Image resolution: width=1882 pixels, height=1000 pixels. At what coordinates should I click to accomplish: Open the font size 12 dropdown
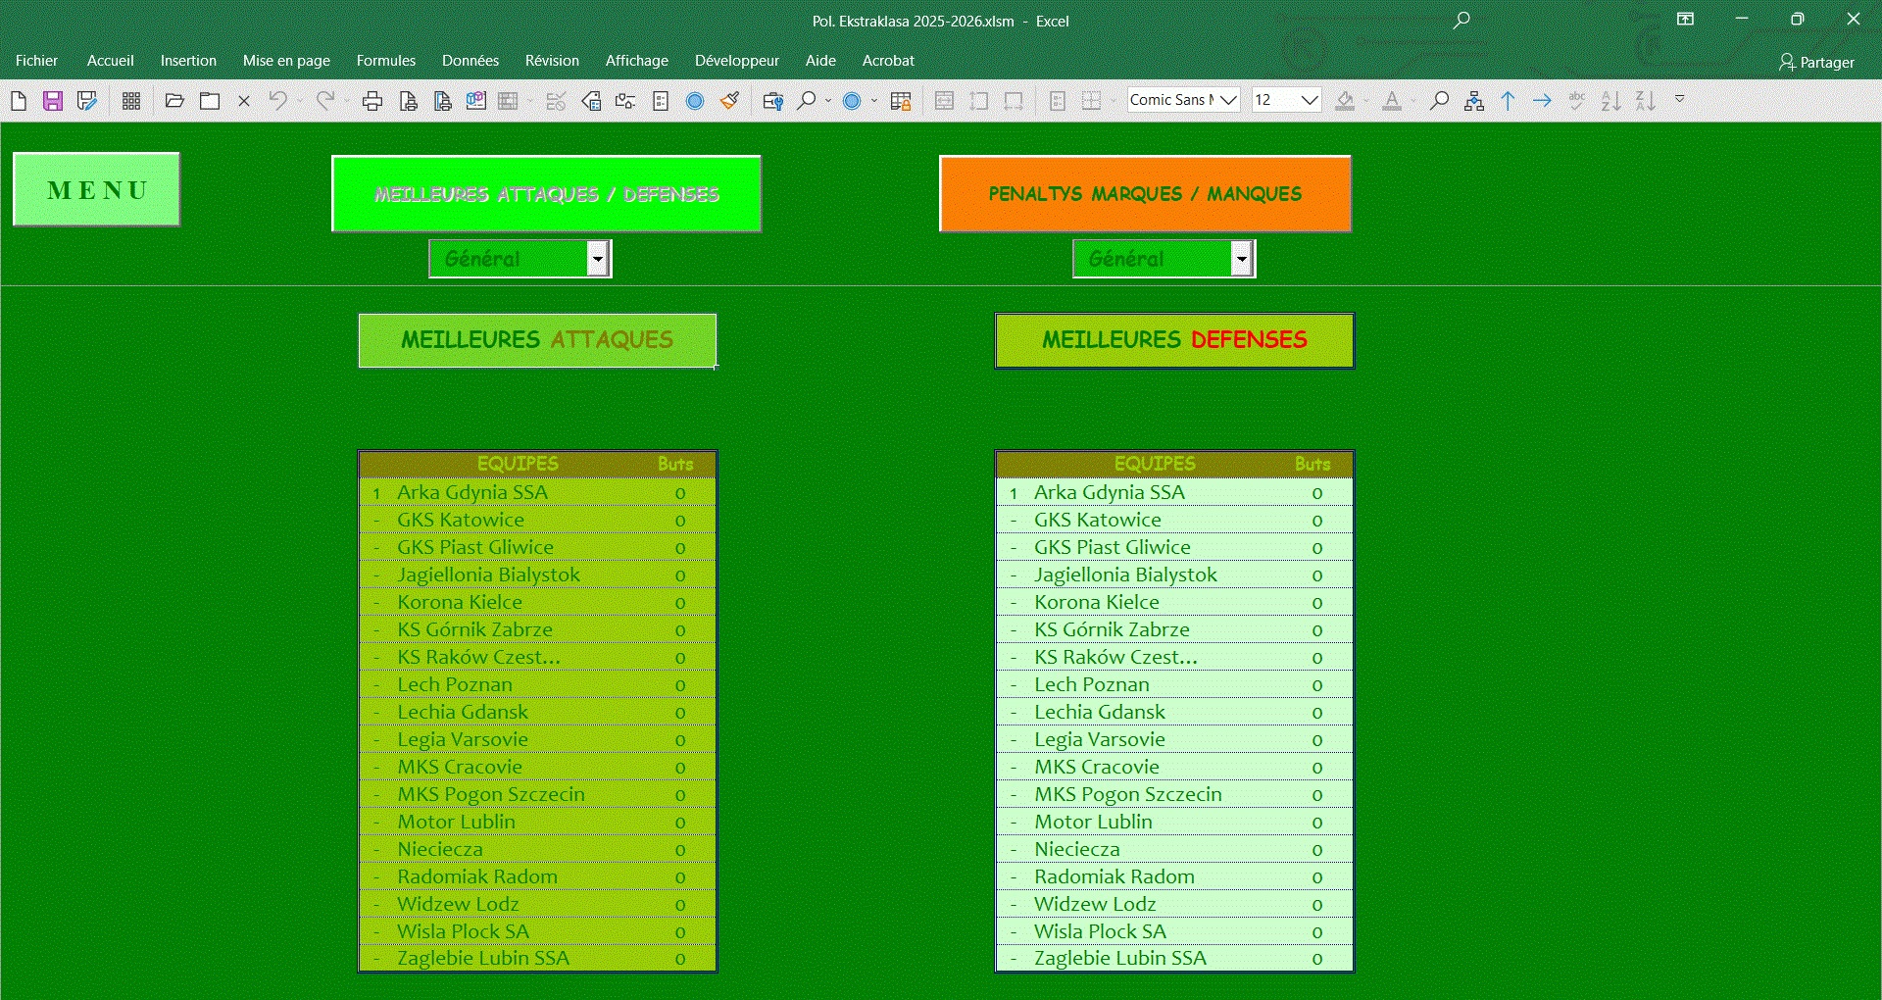coord(1309,100)
